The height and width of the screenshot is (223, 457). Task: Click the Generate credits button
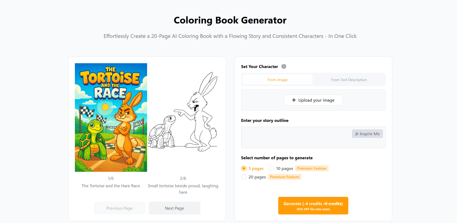coord(313,205)
